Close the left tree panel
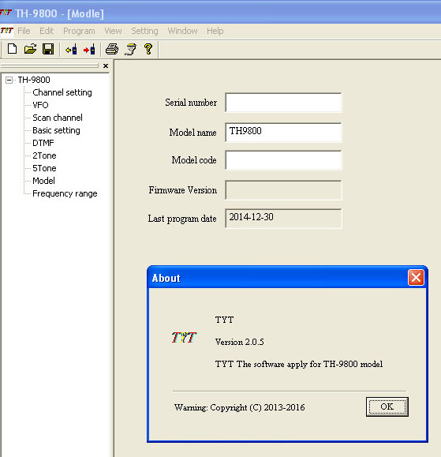Image resolution: width=441 pixels, height=457 pixels. click(106, 66)
